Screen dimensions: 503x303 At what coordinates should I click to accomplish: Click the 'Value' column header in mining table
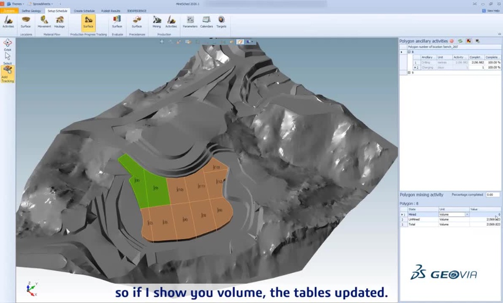(485, 209)
